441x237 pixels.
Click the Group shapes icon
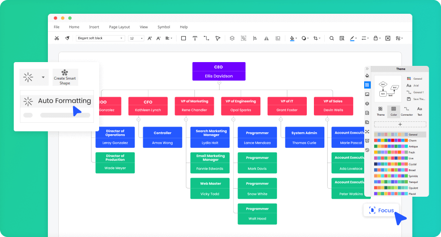pyautogui.click(x=244, y=38)
